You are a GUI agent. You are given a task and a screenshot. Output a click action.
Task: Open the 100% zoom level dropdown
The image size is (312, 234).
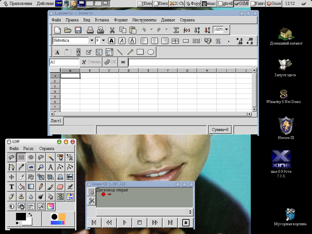tap(227, 30)
